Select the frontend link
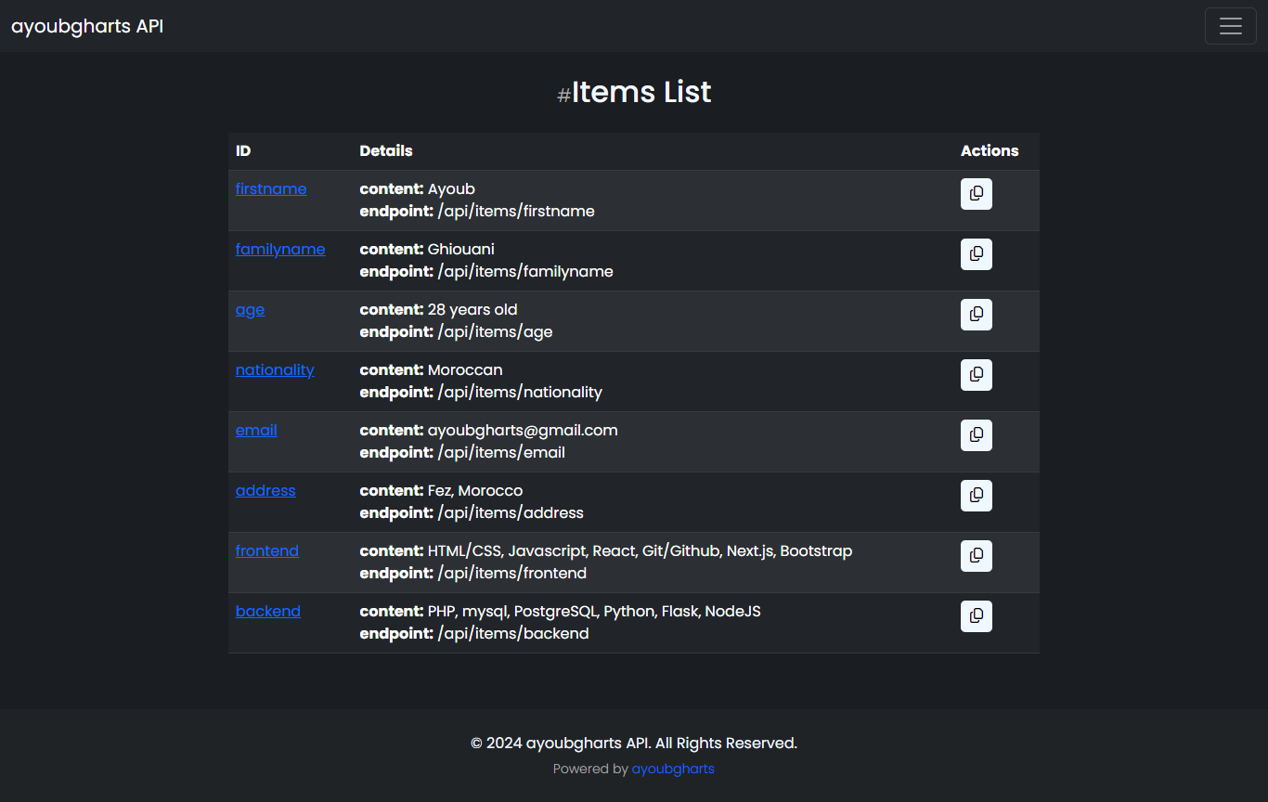Viewport: 1268px width, 802px height. tap(267, 550)
